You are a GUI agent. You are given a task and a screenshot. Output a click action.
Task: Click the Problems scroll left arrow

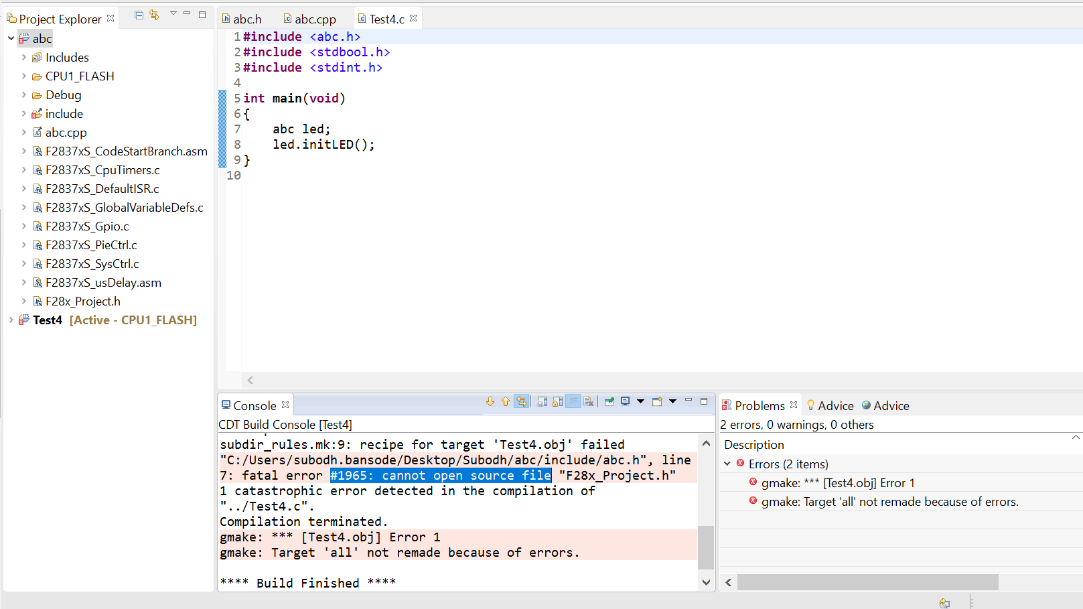pos(729,582)
